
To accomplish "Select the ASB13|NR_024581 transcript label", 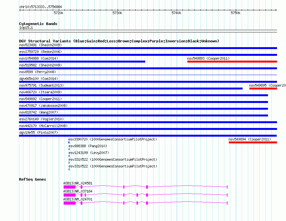I will [x=78, y=183].
